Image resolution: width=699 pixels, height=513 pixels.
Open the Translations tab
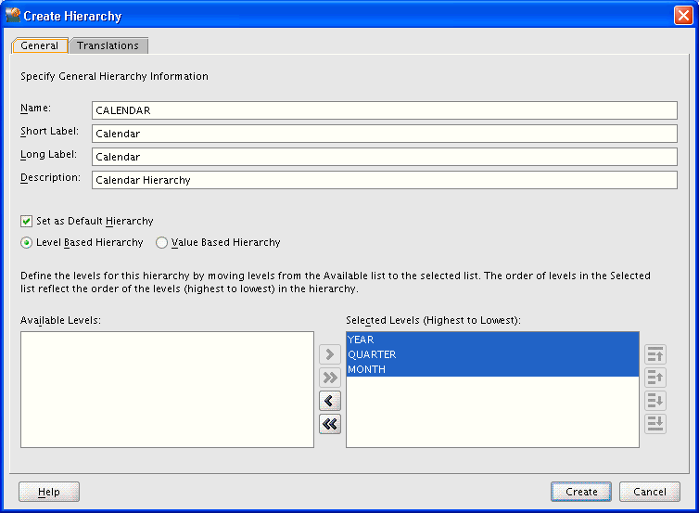point(108,45)
